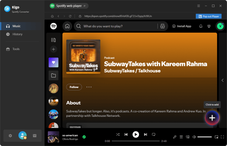Viewport: 227px width, 146px height.
Task: Open the Kigo hamburger menu
Action: (x=199, y=6)
